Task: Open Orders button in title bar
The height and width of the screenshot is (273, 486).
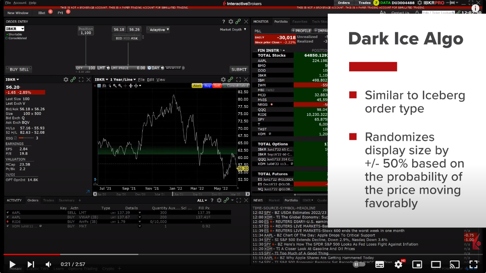Action: pyautogui.click(x=344, y=3)
